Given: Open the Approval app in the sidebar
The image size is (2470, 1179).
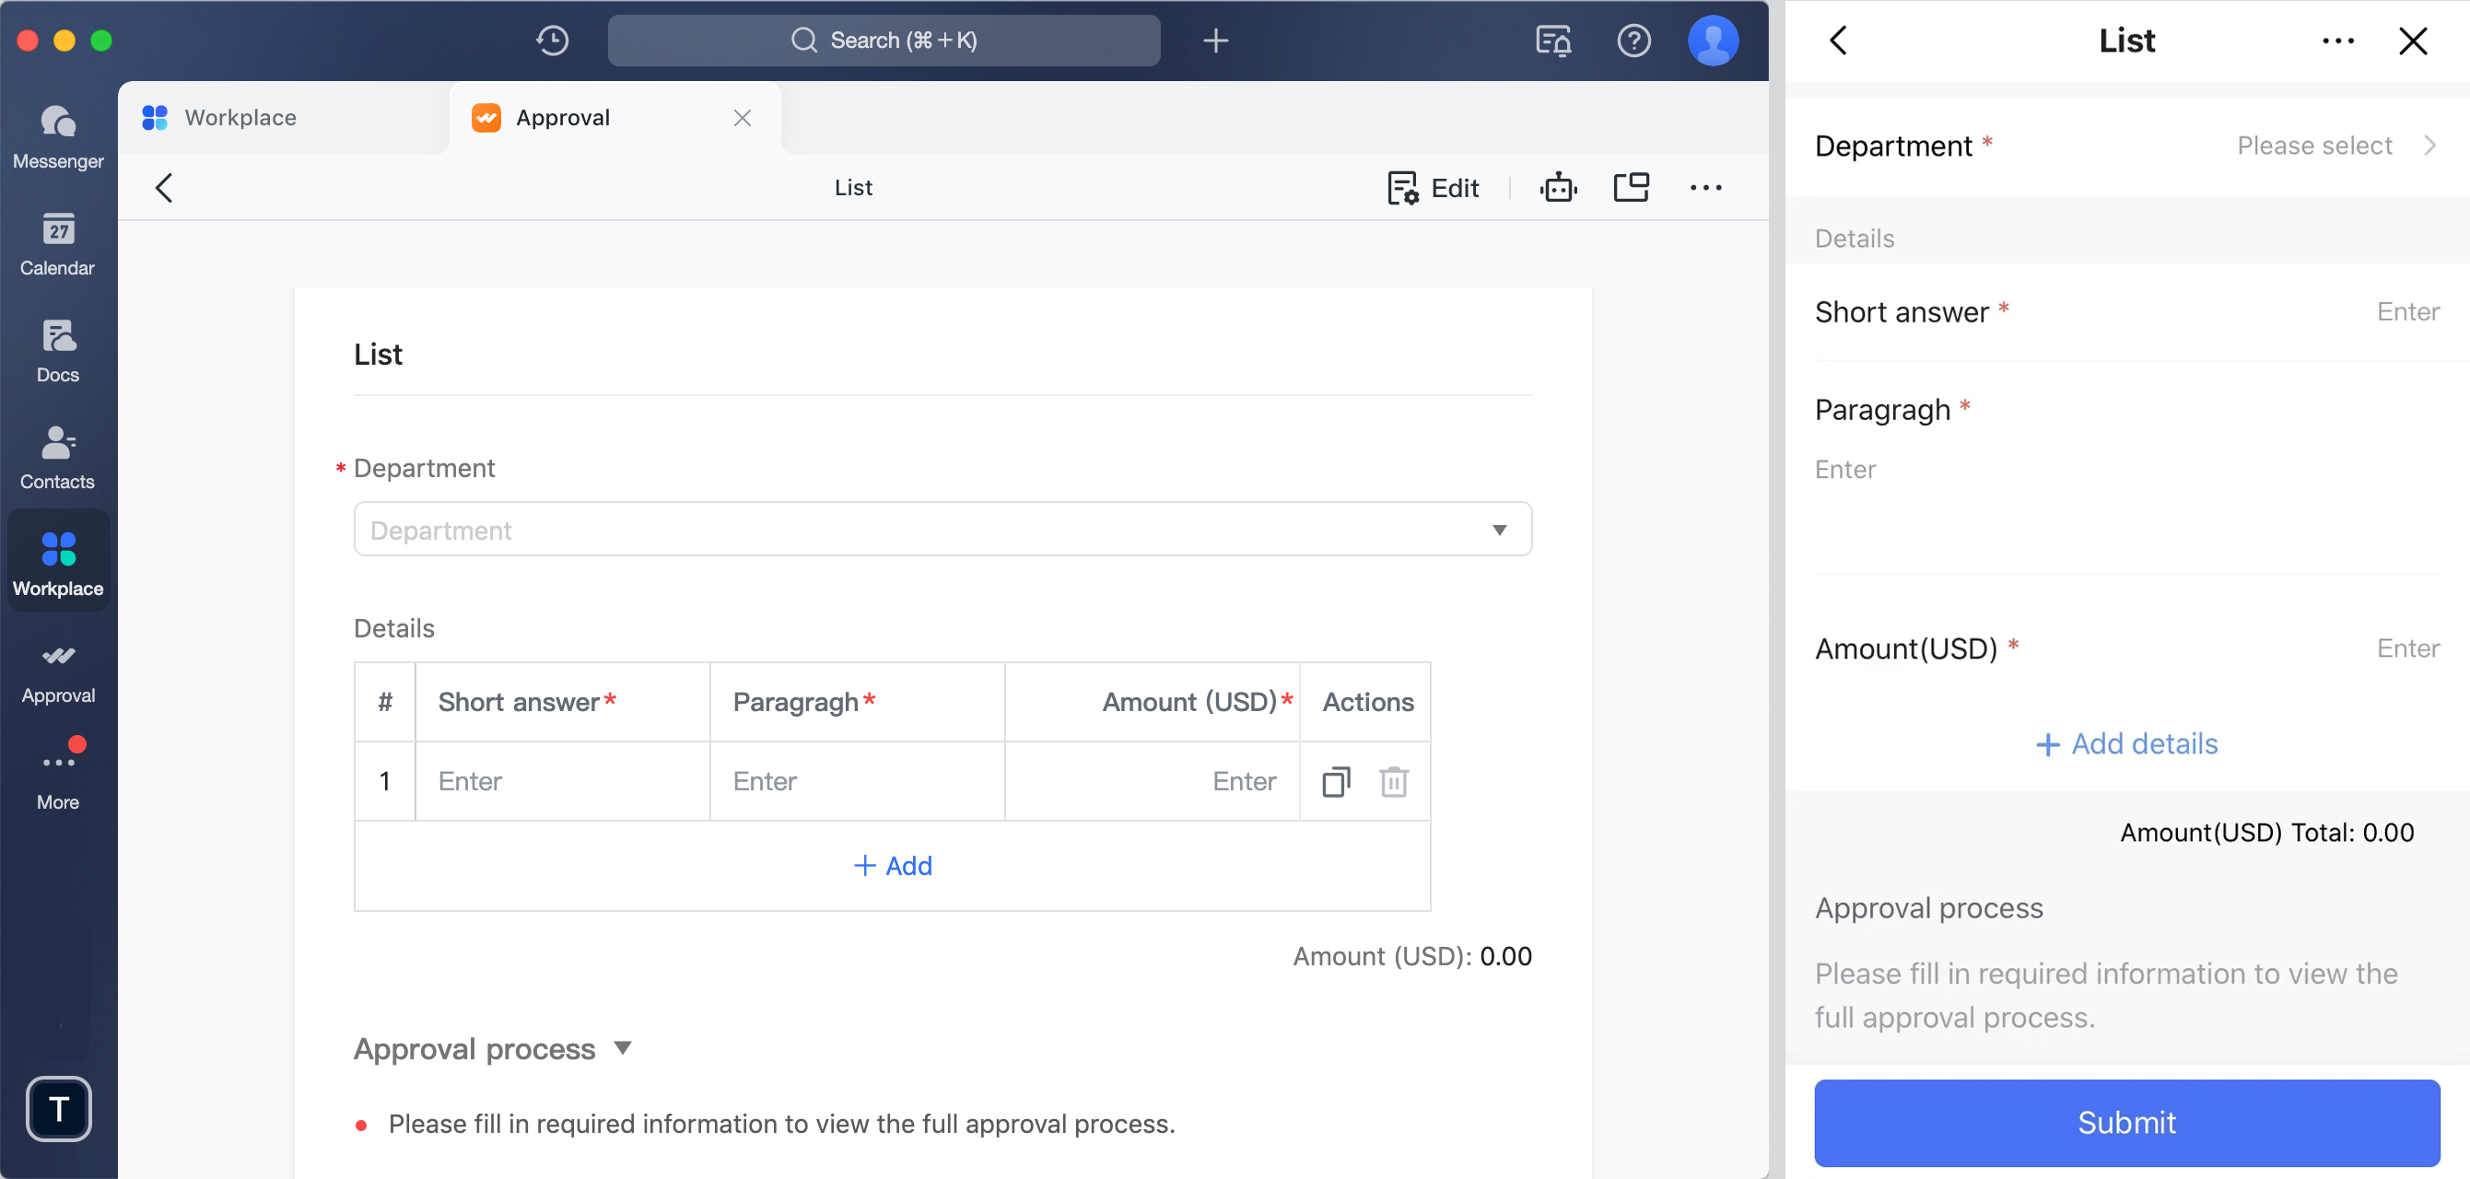Looking at the screenshot, I should 57,670.
